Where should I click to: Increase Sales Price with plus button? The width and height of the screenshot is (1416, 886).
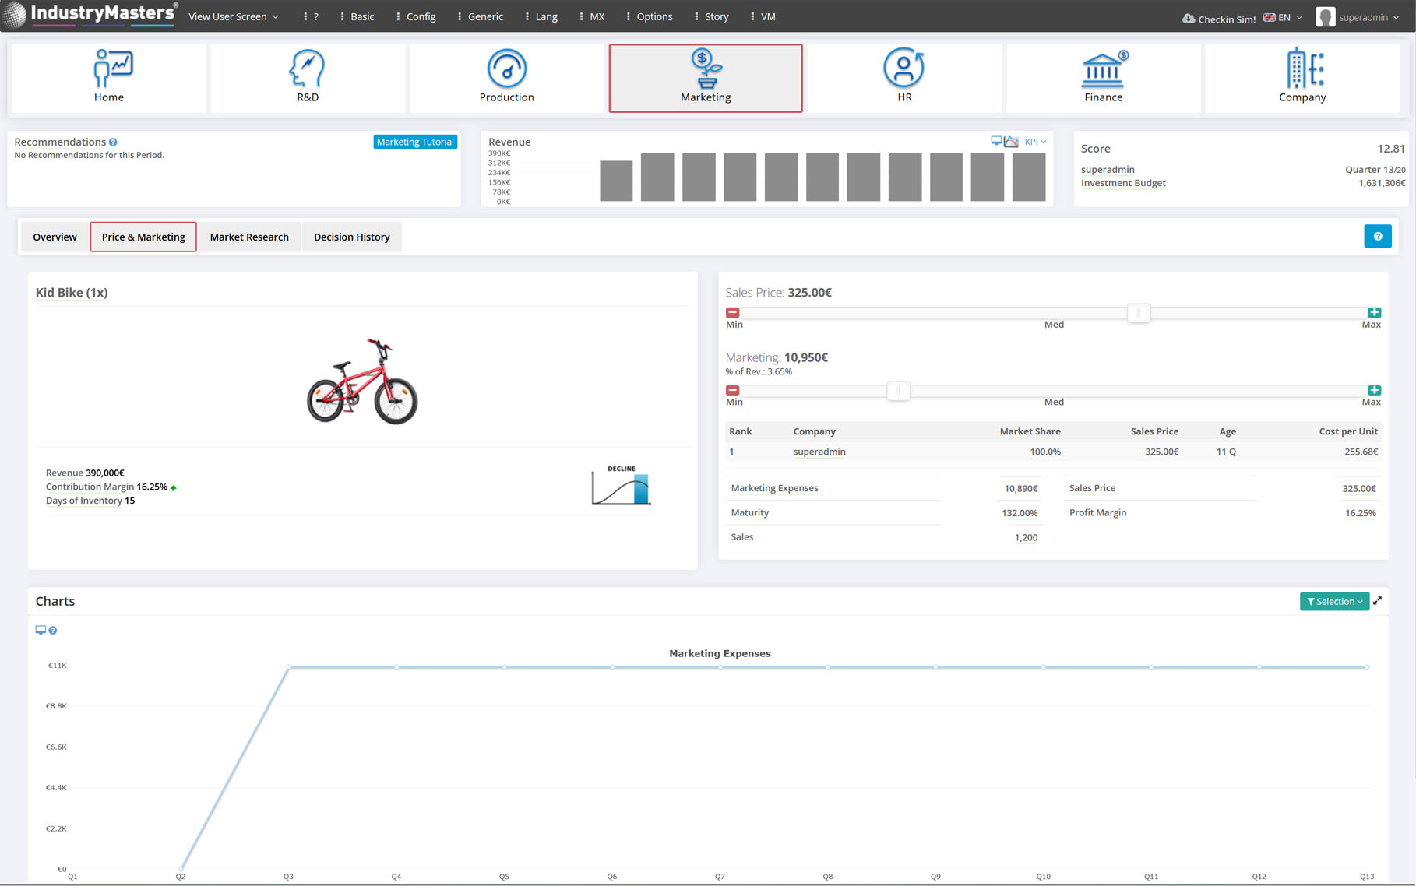[1374, 312]
